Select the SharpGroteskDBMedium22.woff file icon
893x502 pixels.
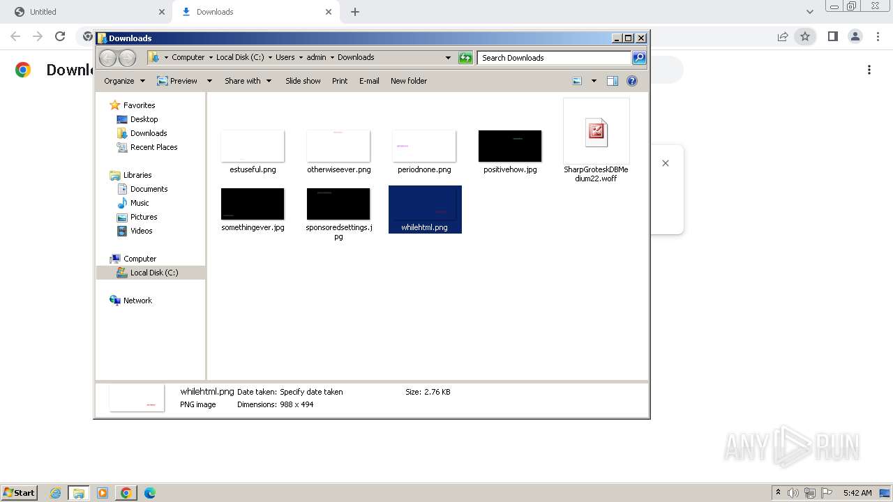pos(596,131)
